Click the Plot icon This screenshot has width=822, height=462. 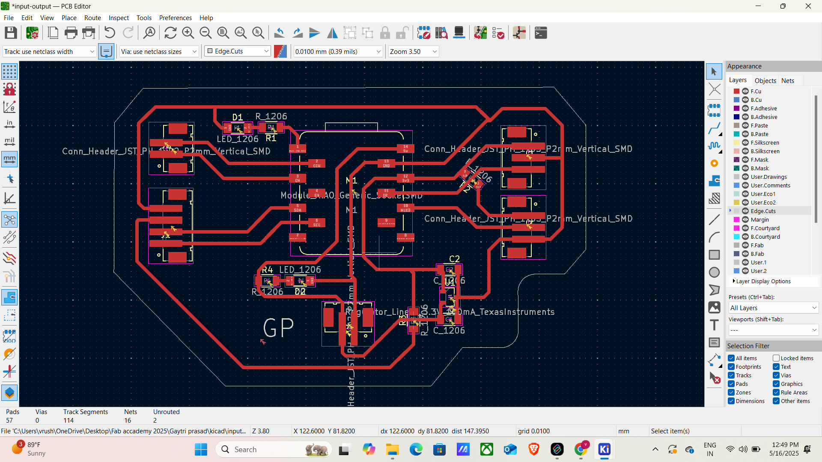click(89, 33)
